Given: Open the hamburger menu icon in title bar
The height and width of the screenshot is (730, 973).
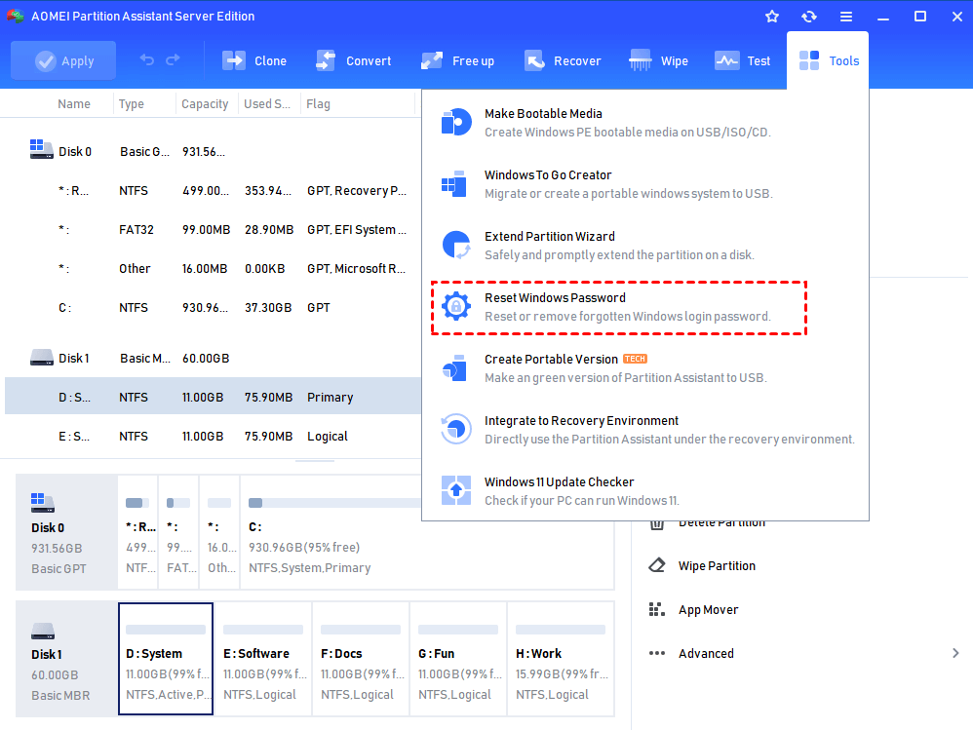Looking at the screenshot, I should click(846, 17).
